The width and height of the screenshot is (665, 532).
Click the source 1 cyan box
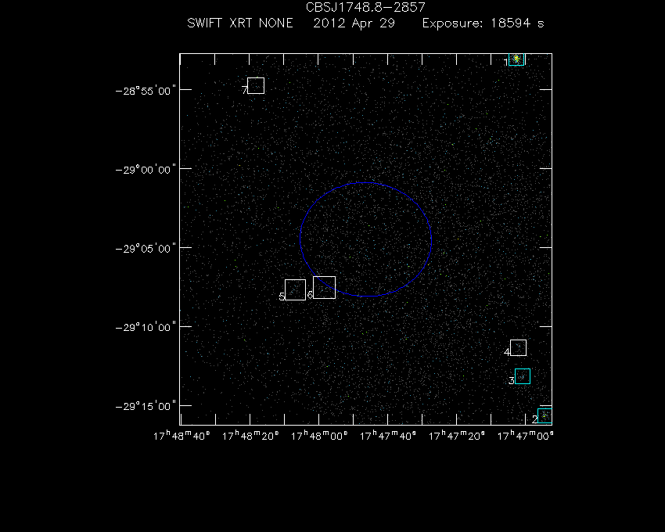[516, 59]
